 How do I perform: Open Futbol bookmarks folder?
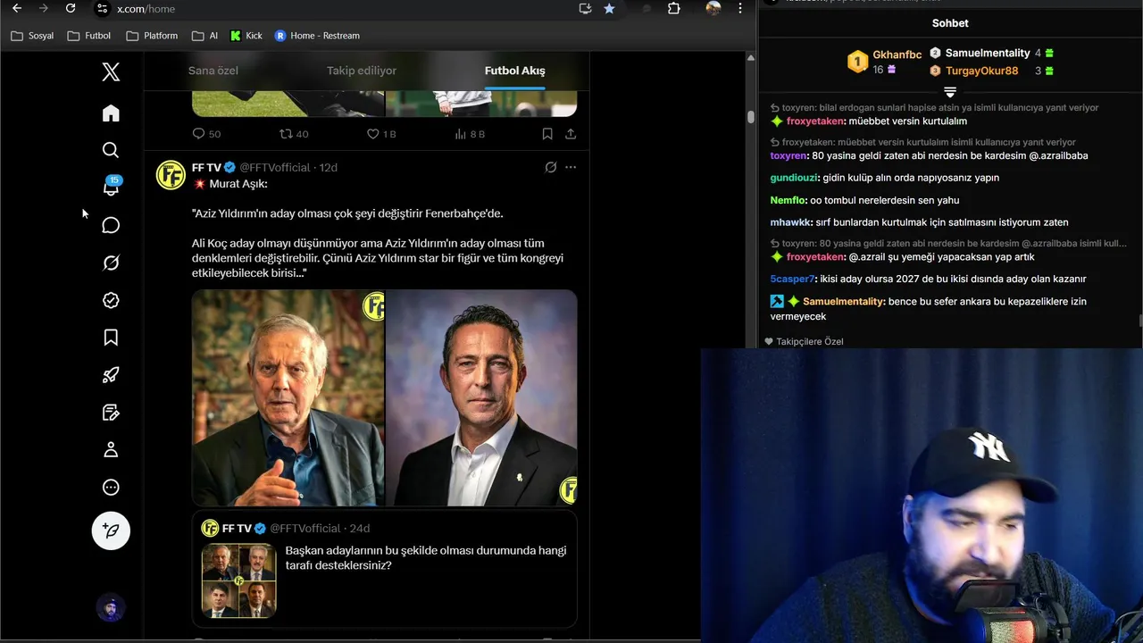89,36
